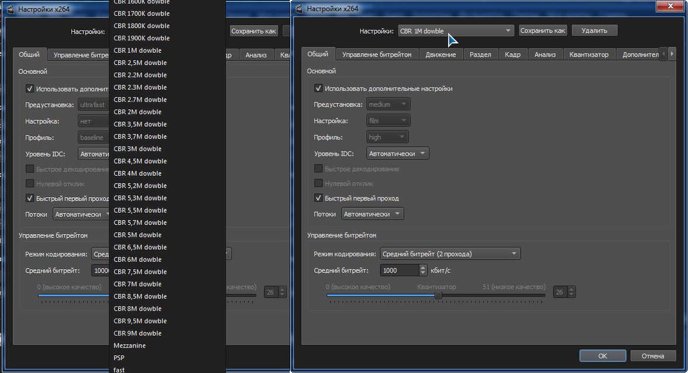Click the 'OK' button
Screen dimensions: 688x373
tap(603, 356)
